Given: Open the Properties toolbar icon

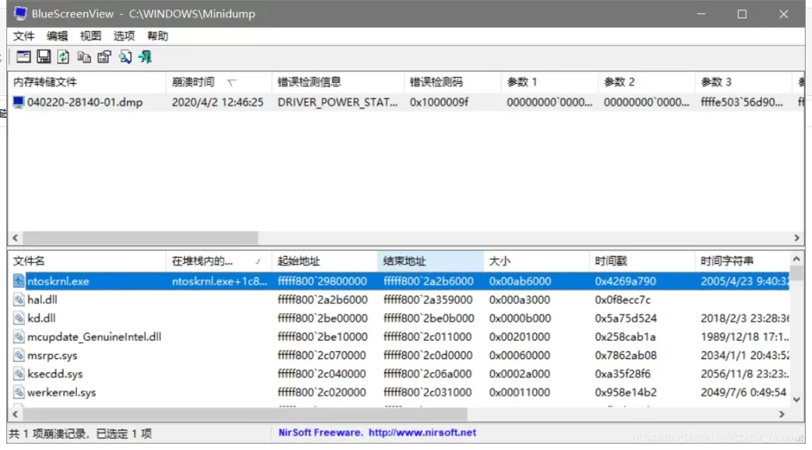Looking at the screenshot, I should click(x=105, y=57).
